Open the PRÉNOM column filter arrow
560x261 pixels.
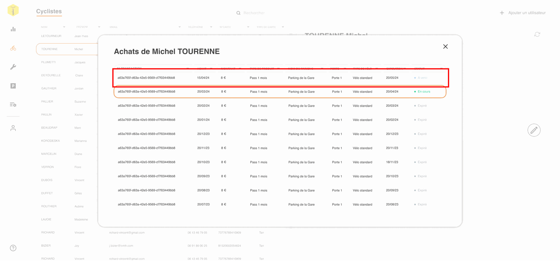point(99,27)
